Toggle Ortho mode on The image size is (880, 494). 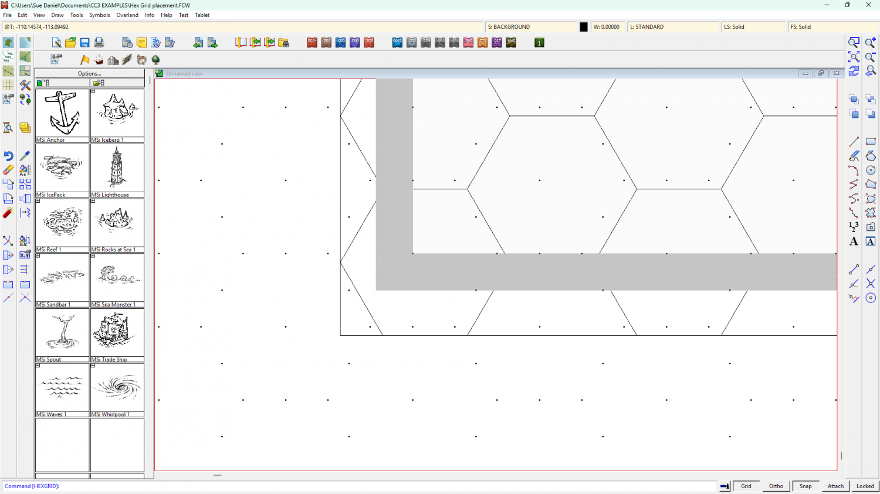point(776,486)
